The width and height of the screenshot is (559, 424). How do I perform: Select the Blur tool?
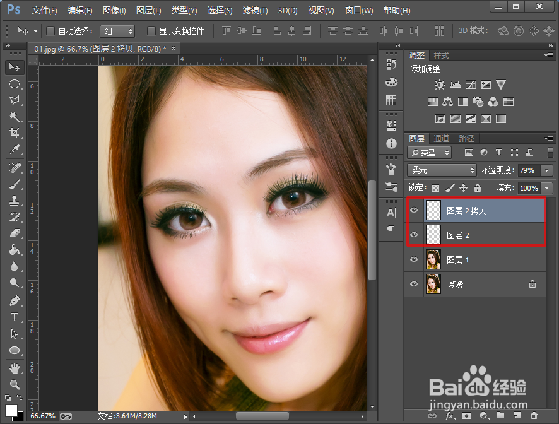(x=15, y=266)
